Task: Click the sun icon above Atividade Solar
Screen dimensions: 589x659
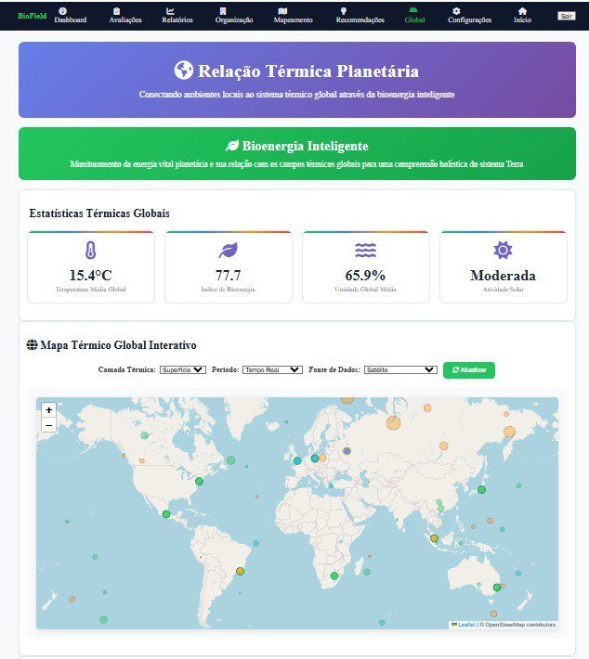Action: [503, 250]
